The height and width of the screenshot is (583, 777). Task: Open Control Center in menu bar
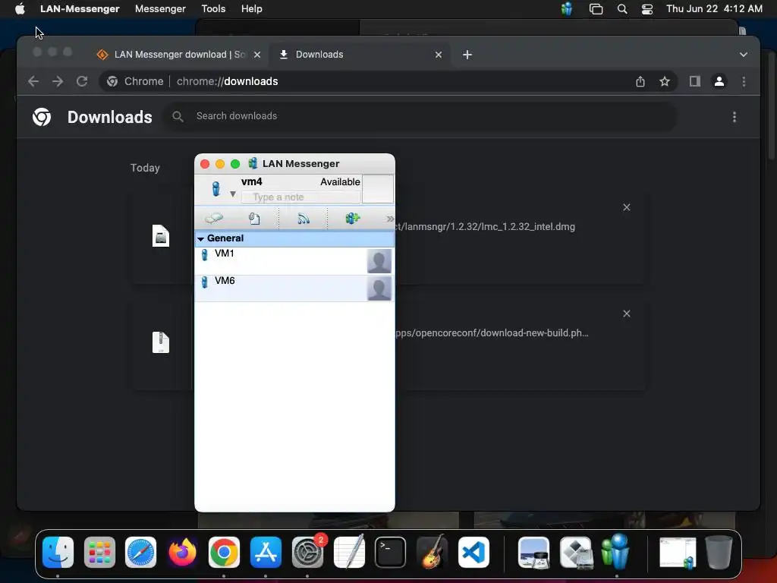[647, 9]
